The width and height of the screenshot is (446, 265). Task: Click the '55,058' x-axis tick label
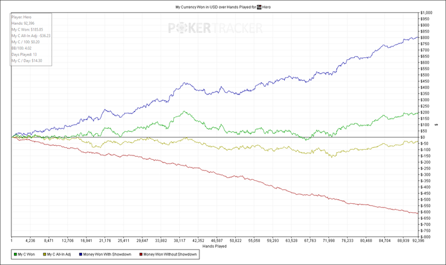[x=254, y=241]
